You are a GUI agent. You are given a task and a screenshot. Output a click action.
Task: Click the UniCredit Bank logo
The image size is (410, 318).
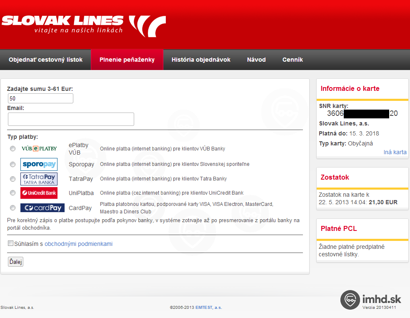pos(39,193)
